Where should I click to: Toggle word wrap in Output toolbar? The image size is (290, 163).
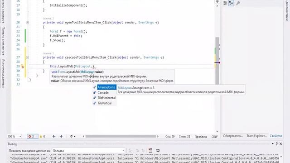point(158,151)
